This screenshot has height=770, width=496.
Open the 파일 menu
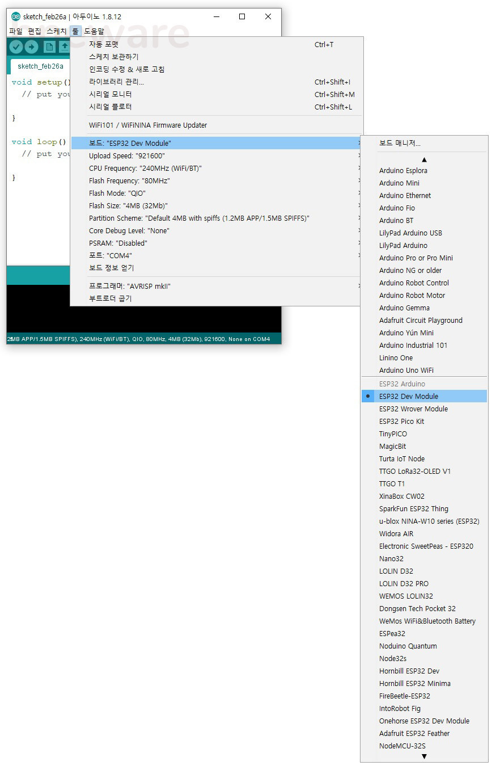click(16, 31)
